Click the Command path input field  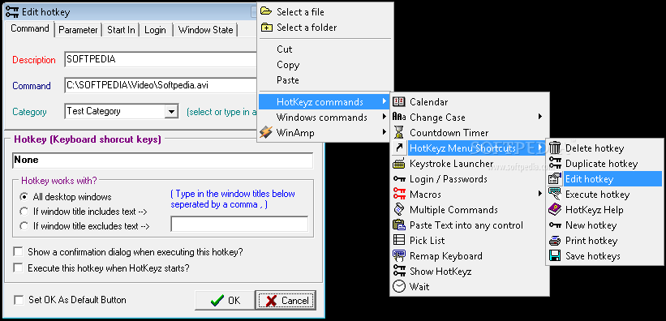point(161,85)
